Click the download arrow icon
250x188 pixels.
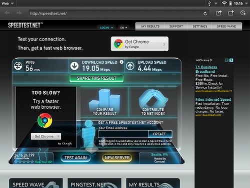[74, 66]
